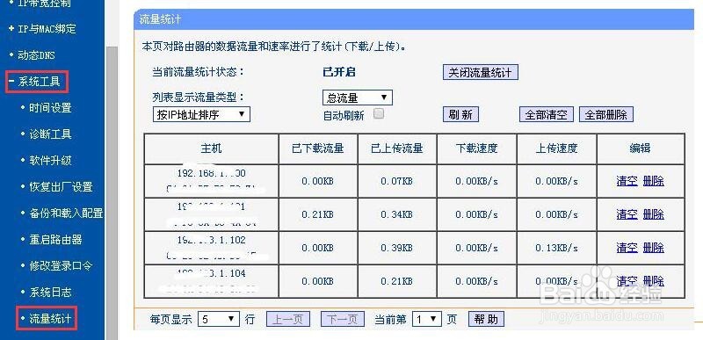Open 诊断工具 page

pos(50,134)
